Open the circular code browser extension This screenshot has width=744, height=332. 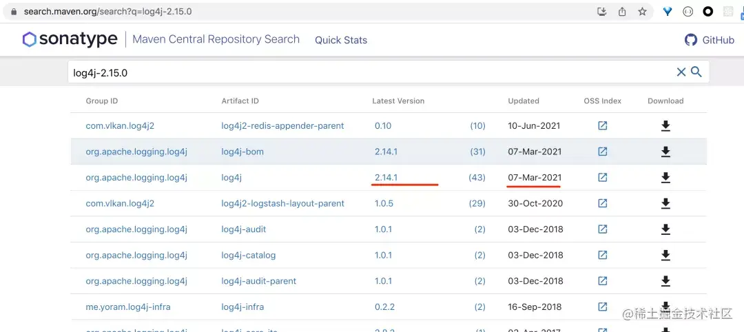click(x=688, y=12)
